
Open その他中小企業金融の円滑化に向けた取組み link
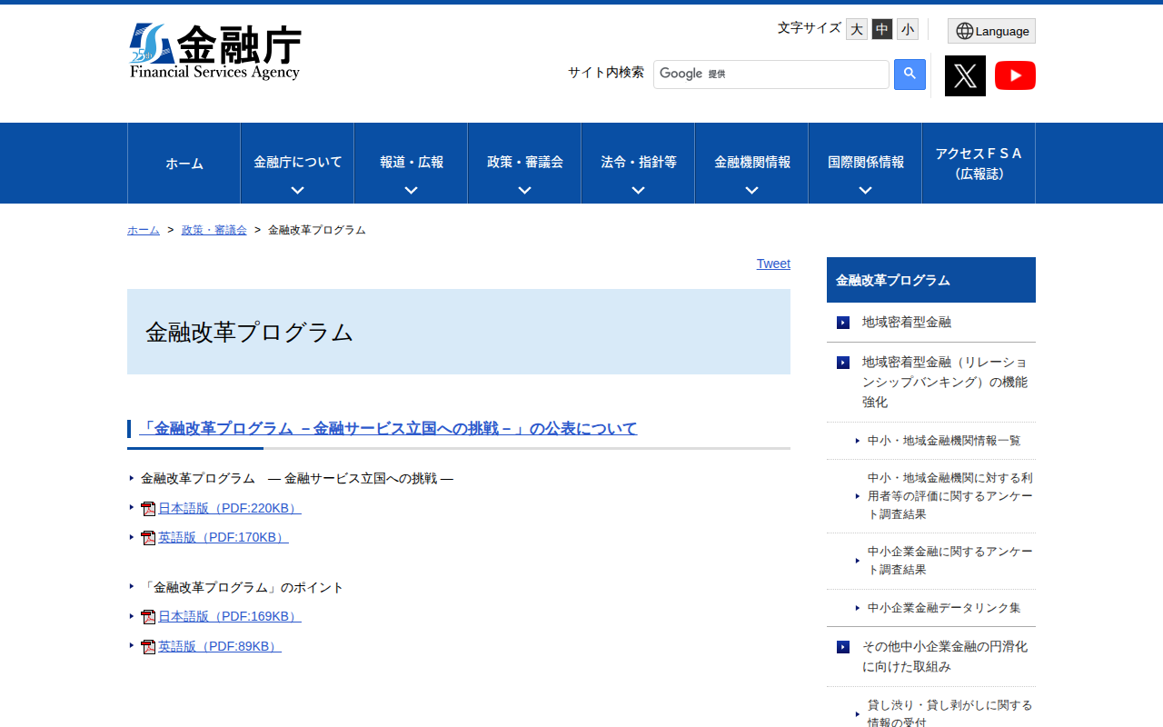pyautogui.click(x=945, y=656)
